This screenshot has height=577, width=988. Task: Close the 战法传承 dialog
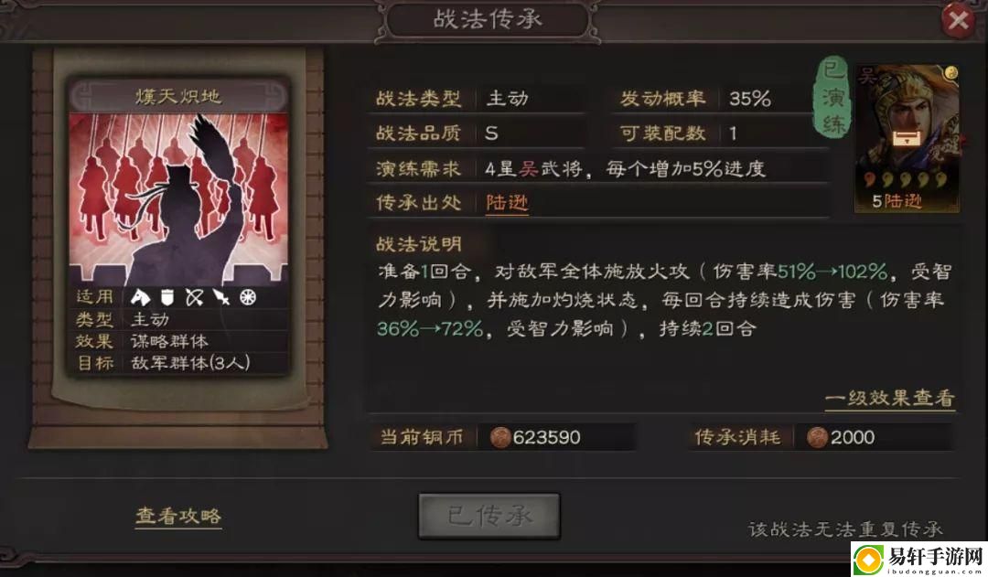coord(959,21)
